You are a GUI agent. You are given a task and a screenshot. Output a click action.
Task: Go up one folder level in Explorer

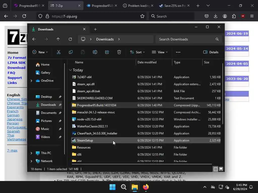[x=58, y=39]
